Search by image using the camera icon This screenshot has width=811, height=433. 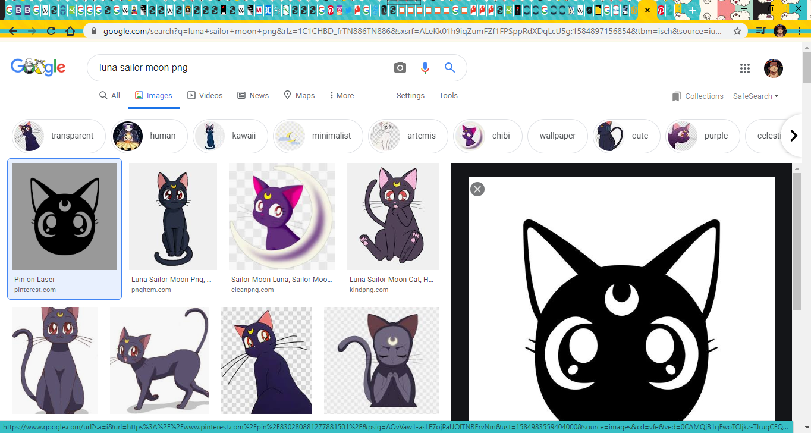tap(400, 68)
